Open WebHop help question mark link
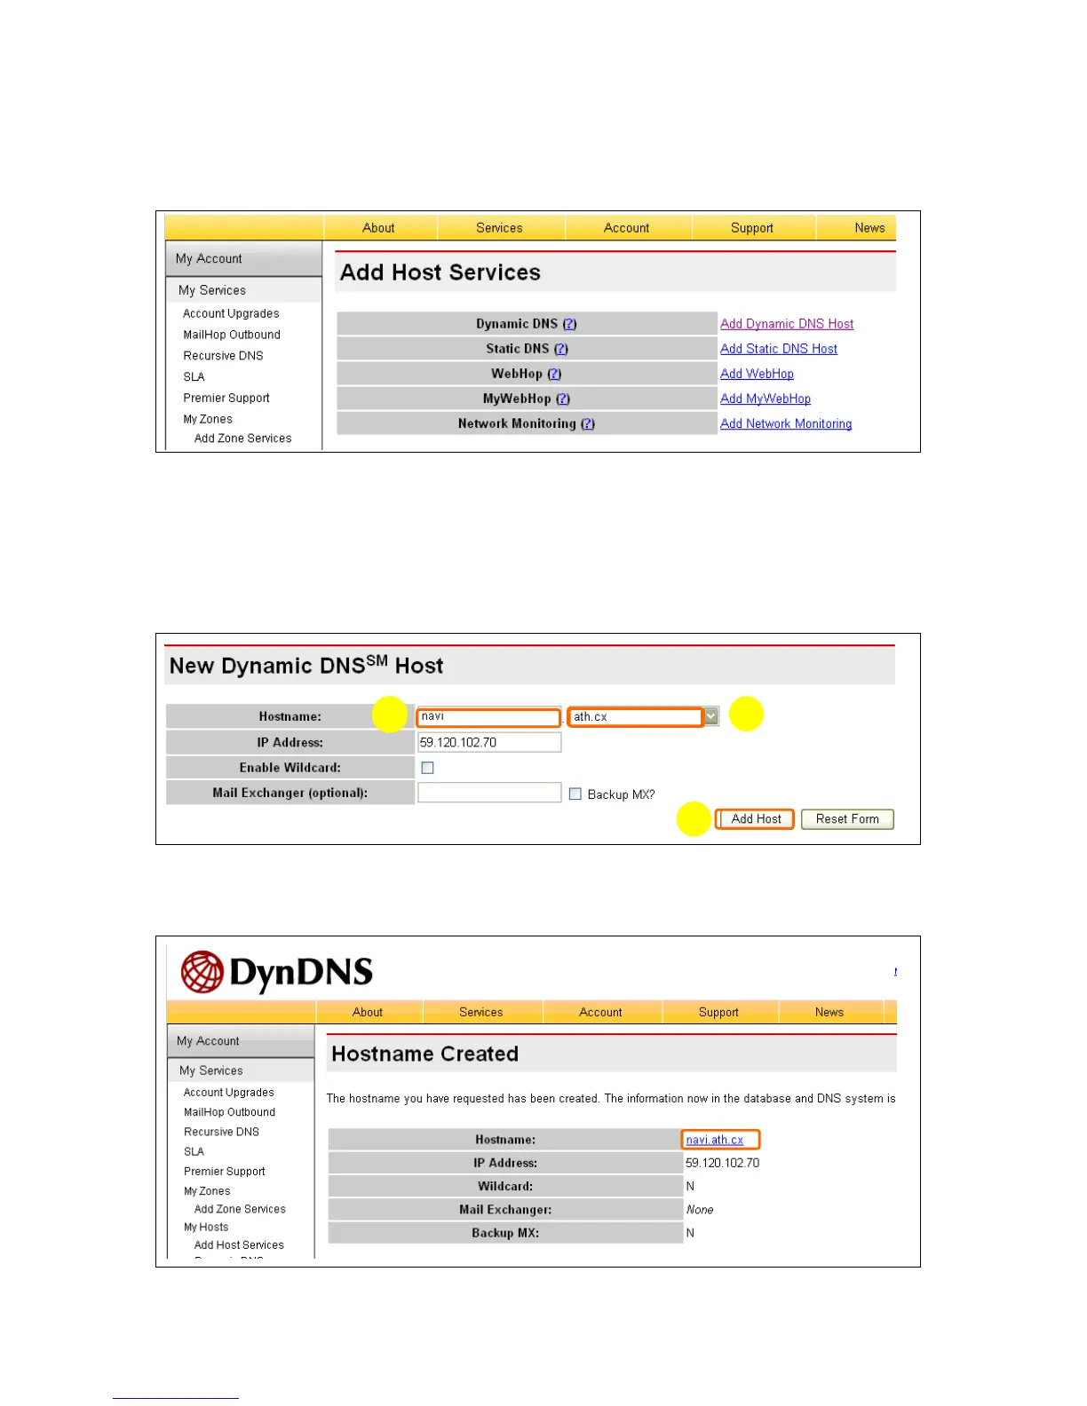The height and width of the screenshot is (1406, 1087). pos(555,374)
